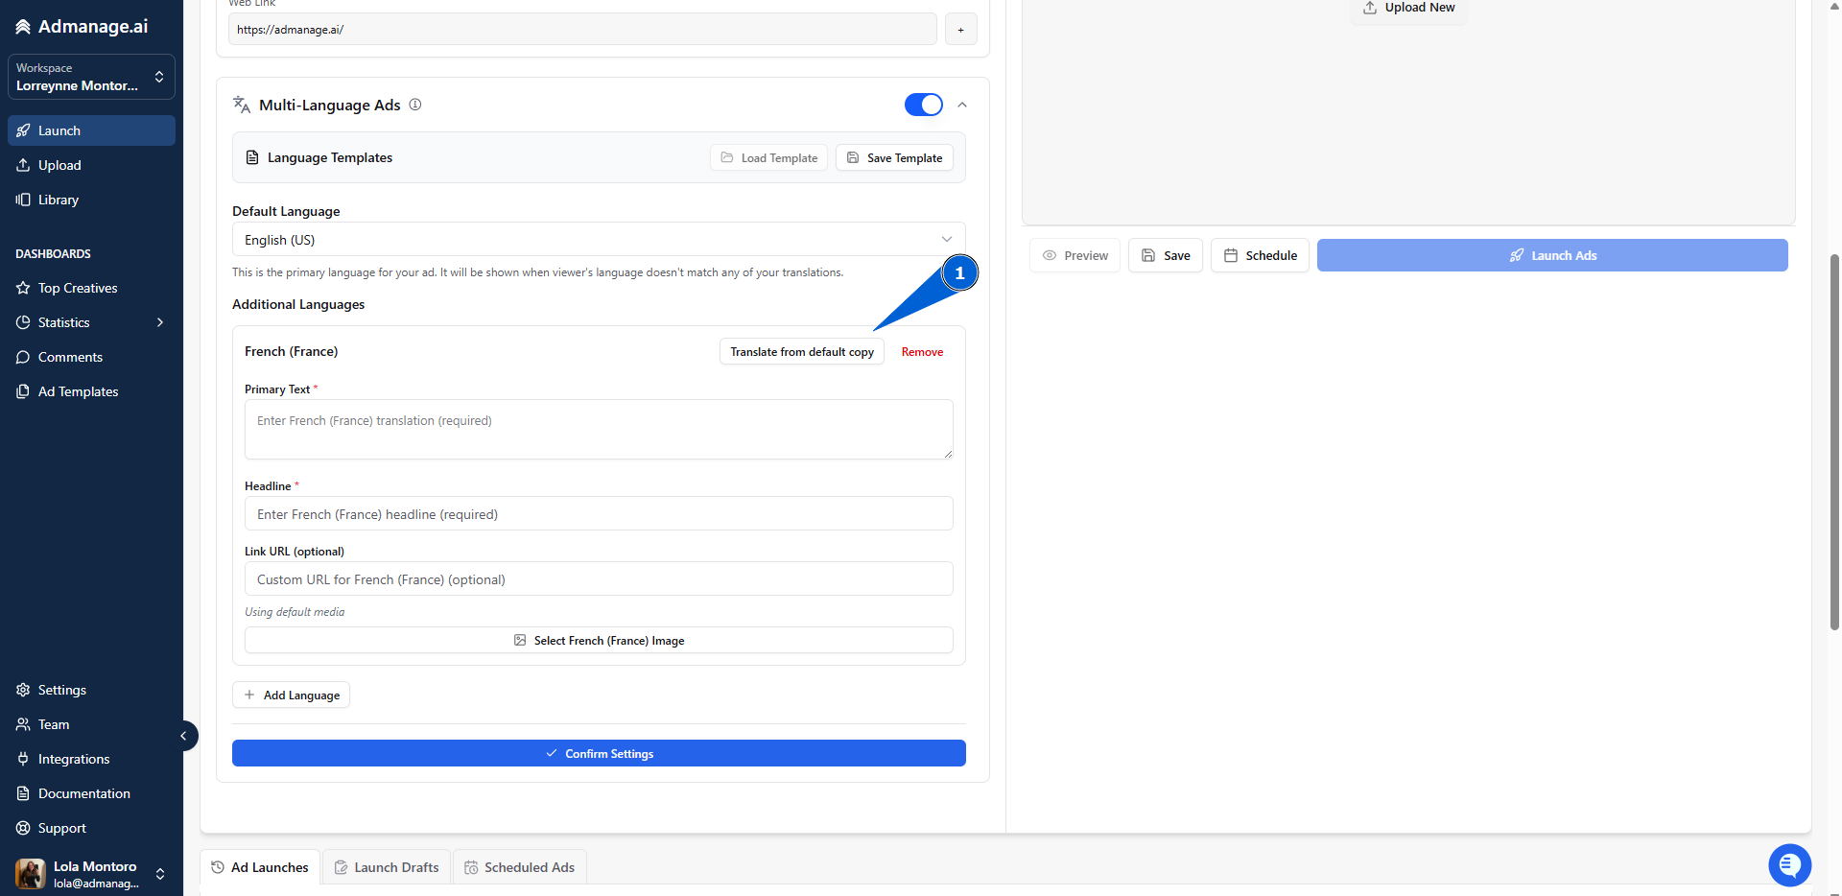Switch to the Scheduled Ads tab
Viewport: 1842px width, 896px height.
(x=519, y=867)
